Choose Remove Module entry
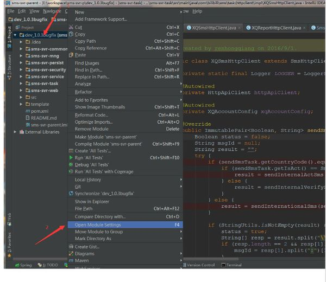The height and width of the screenshot is (282, 326). pyautogui.click(x=126, y=129)
